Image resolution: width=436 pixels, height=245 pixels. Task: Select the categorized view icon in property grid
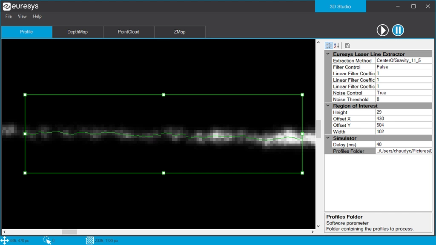click(328, 46)
